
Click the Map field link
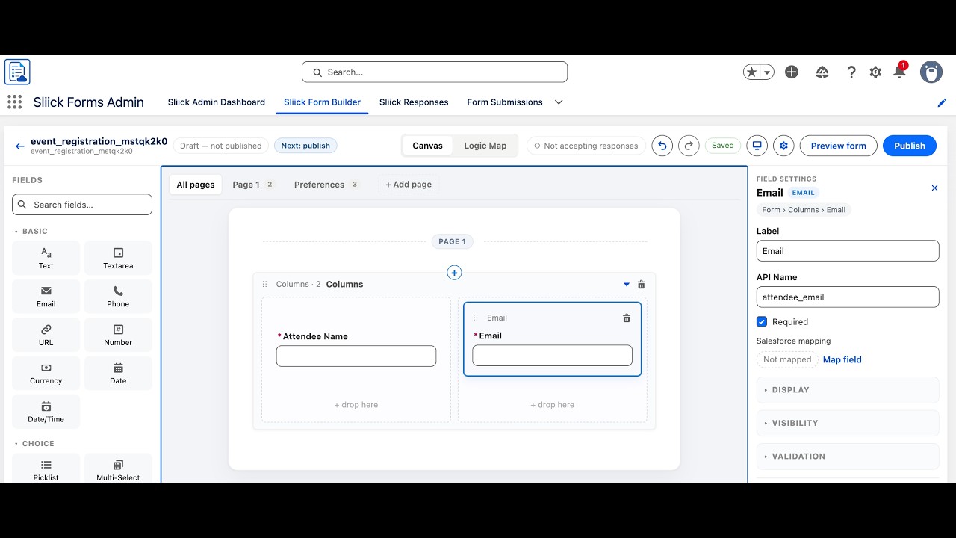(x=842, y=360)
